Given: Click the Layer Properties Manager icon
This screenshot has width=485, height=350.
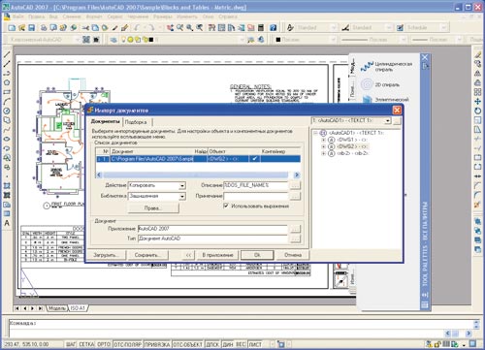Looking at the screenshot, I should click(x=113, y=40).
